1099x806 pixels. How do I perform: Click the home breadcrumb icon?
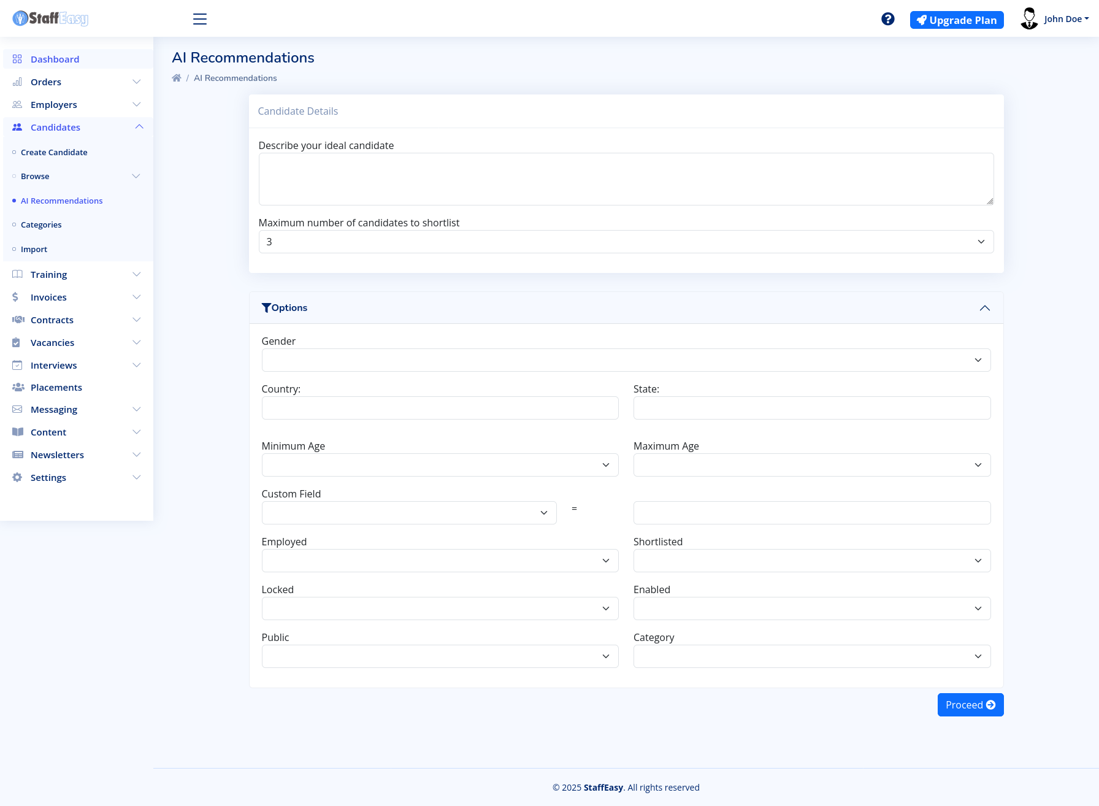[x=177, y=78]
